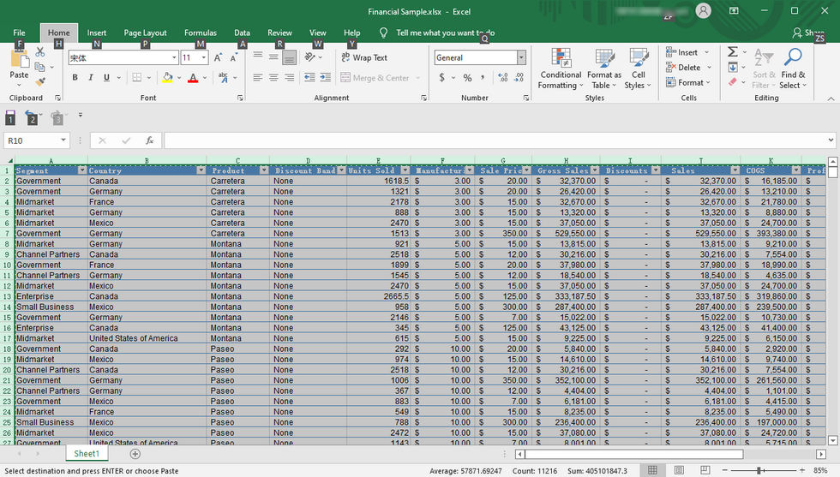Click the Percent Style icon

pyautogui.click(x=467, y=78)
